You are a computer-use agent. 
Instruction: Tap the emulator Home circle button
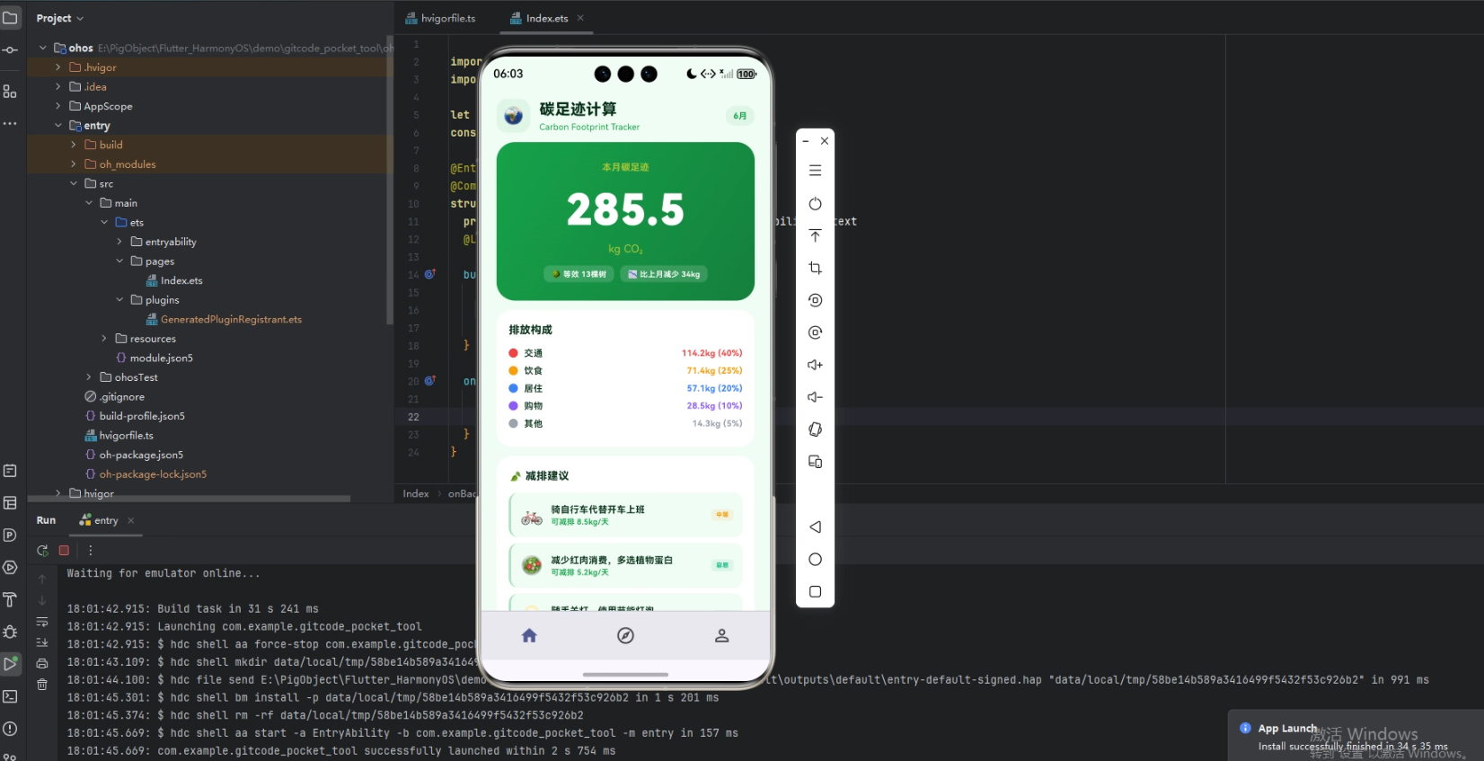(x=815, y=560)
